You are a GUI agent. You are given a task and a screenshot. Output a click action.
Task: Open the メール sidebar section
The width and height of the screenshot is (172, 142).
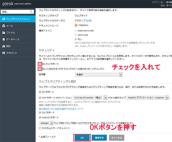(18, 26)
